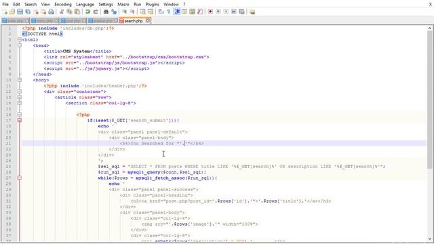Open the View menu

(45, 4)
